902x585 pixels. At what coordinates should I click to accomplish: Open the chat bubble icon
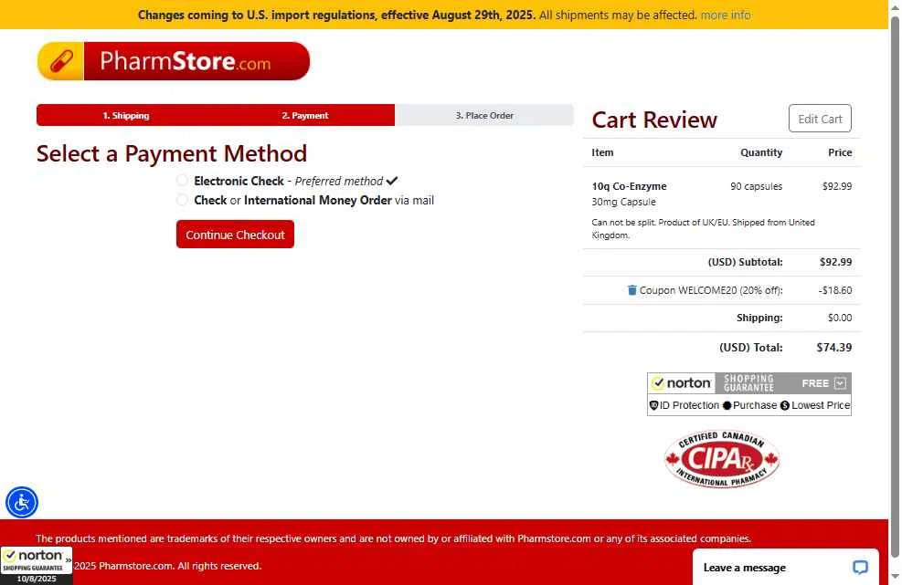tap(860, 568)
